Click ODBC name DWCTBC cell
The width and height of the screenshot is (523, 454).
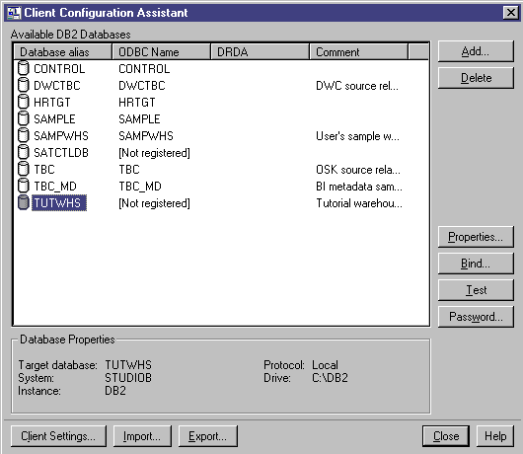pos(142,86)
